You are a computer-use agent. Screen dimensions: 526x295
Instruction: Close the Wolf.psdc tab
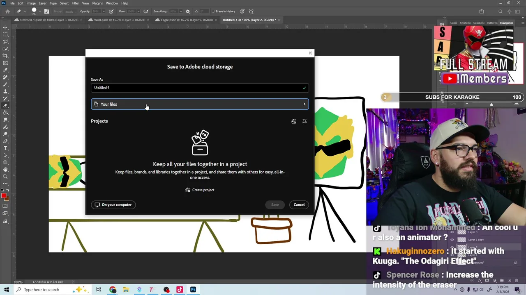(148, 20)
